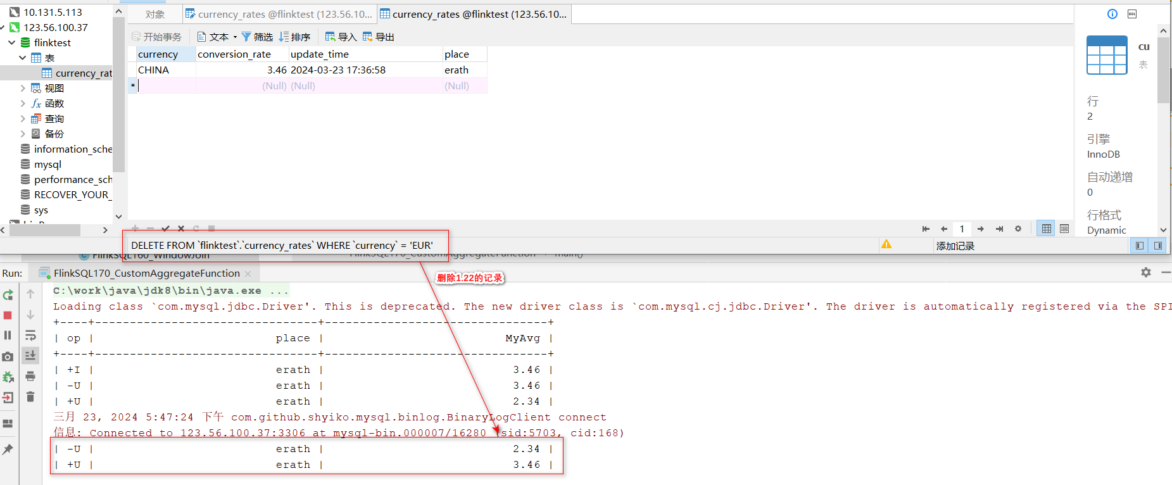Click the navigation tree horizontal scrollbar
The image size is (1172, 485).
(x=44, y=230)
